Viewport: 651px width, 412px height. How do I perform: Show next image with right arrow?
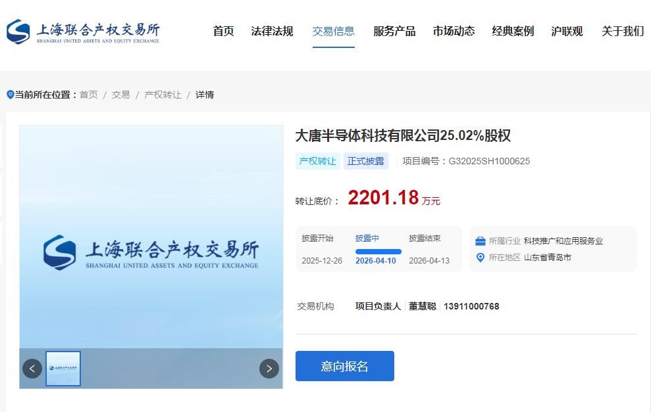point(269,369)
